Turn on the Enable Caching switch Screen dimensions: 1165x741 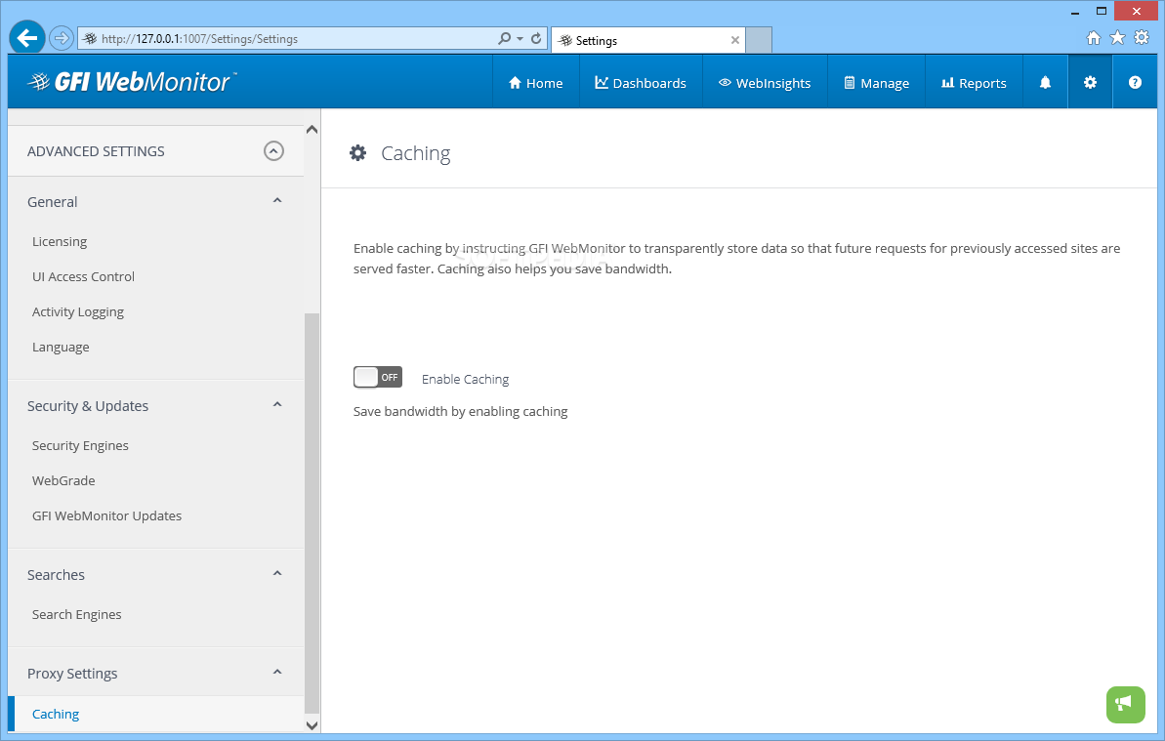(378, 377)
